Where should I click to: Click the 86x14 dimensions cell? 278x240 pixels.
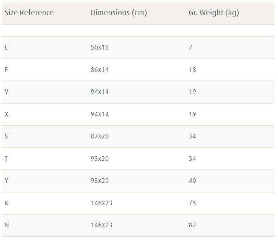[x=100, y=70]
